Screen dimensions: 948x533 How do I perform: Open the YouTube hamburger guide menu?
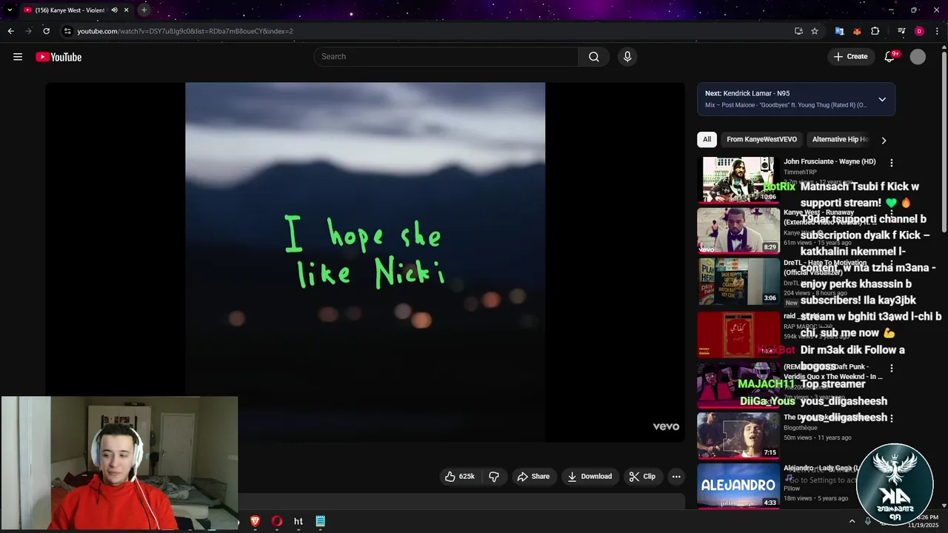18,57
